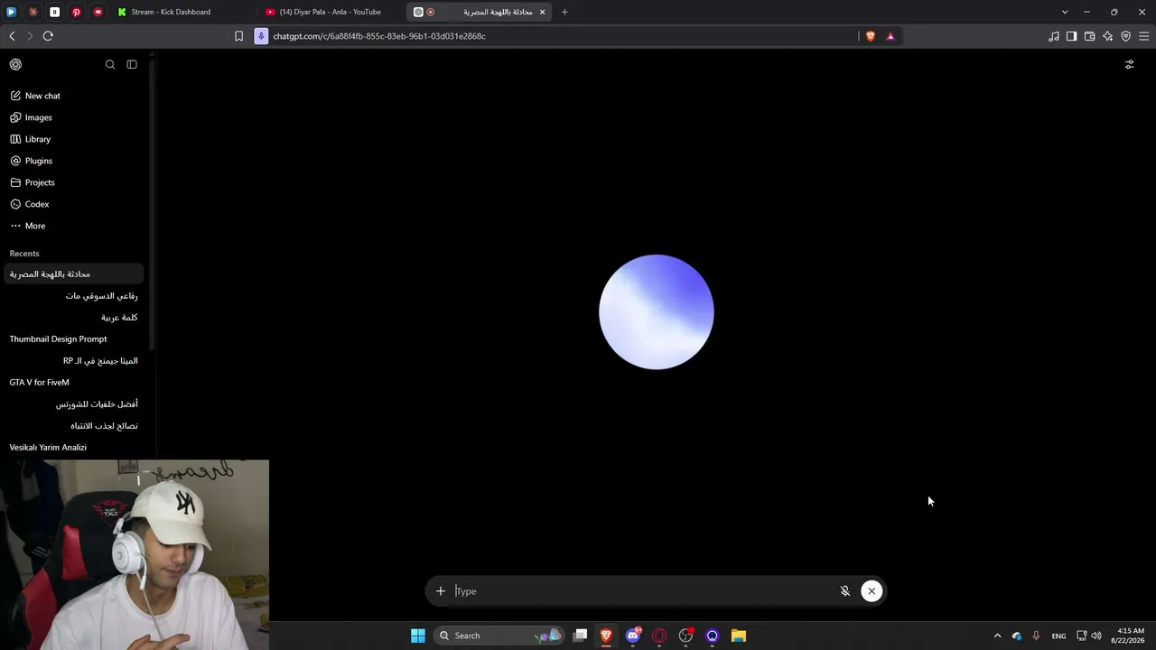Open tab search dropdown arrow
1156x650 pixels.
click(1065, 12)
